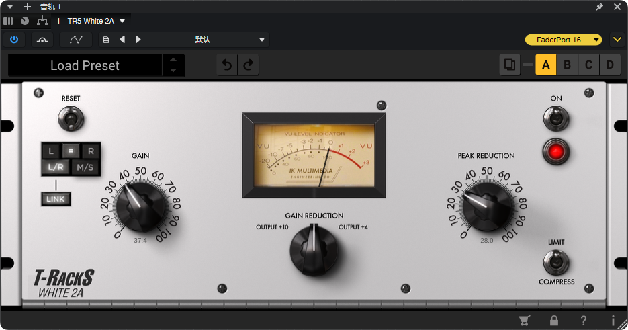Expand the yellow chevron panel button

617,40
